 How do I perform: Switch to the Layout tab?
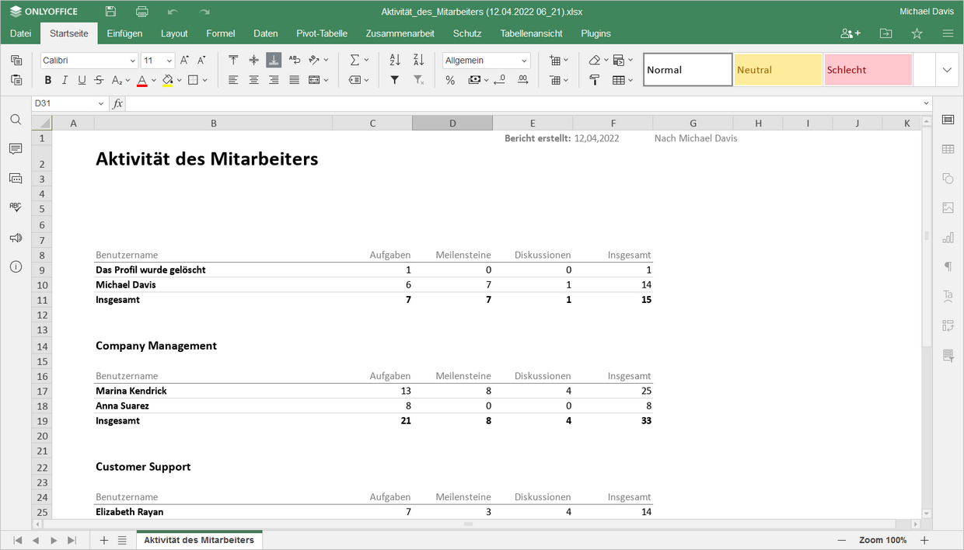(x=174, y=33)
